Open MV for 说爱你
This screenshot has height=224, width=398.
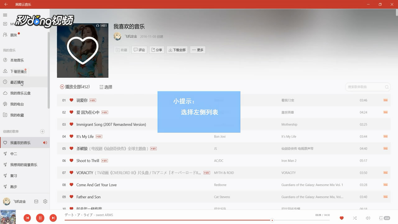click(x=93, y=100)
